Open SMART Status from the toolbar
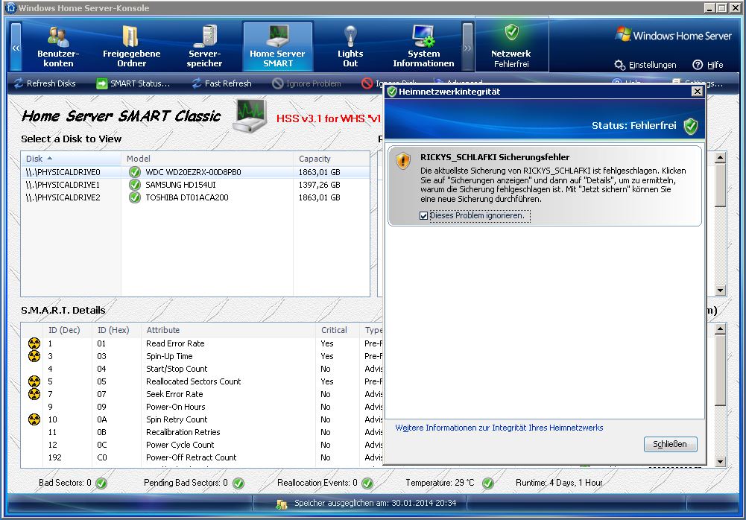Screen dimensions: 746x520 [x=133, y=83]
